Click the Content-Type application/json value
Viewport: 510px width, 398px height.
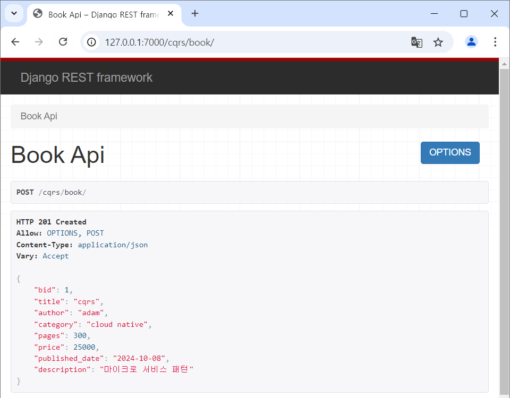click(x=113, y=245)
